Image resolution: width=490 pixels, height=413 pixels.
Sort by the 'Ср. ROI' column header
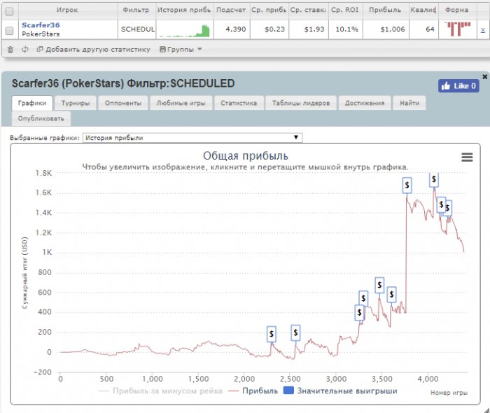click(x=345, y=10)
